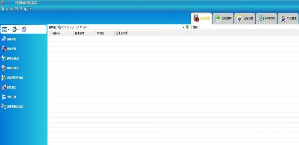Click the first icon in top toolbar

[x=3, y=9]
